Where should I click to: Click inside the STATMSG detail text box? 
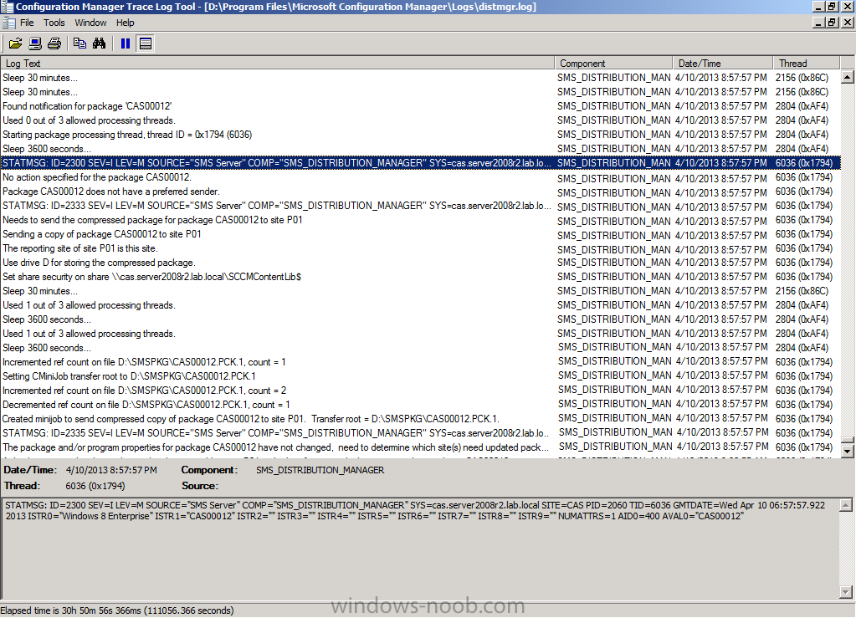tap(420, 549)
